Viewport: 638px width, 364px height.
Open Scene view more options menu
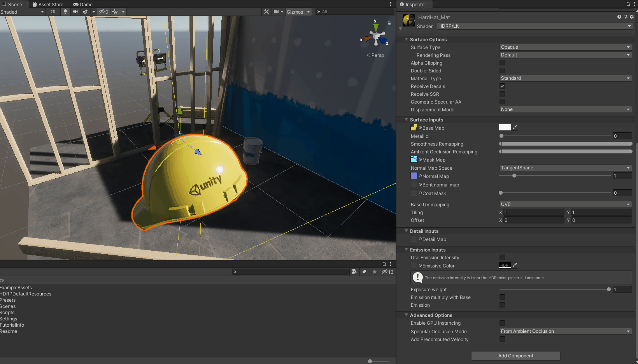pos(391,4)
